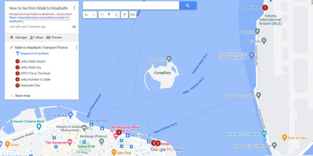Screen dimensions: 313x156
Task: Click the blue search magnifier button
Action: (188, 5)
